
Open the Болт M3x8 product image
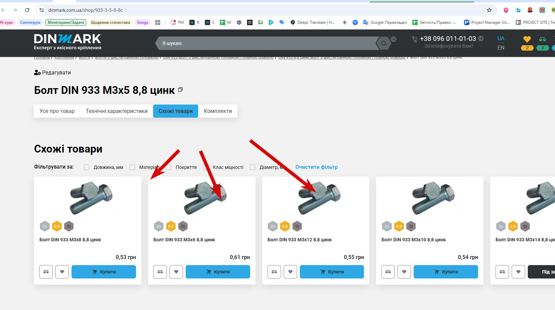pos(91,198)
